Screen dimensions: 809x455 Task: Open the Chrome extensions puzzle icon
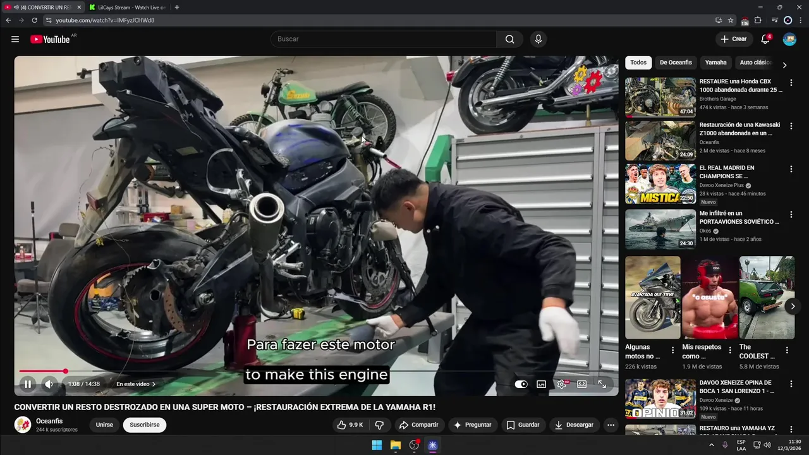[758, 20]
